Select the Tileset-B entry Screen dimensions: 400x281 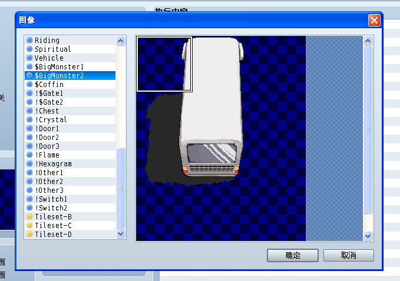[70, 216]
